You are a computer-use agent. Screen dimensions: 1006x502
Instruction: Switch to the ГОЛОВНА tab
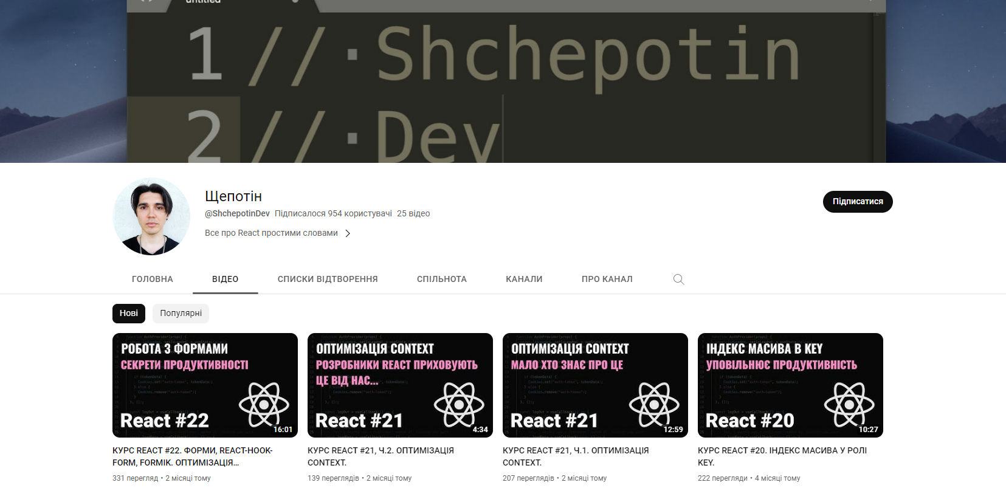pos(153,279)
